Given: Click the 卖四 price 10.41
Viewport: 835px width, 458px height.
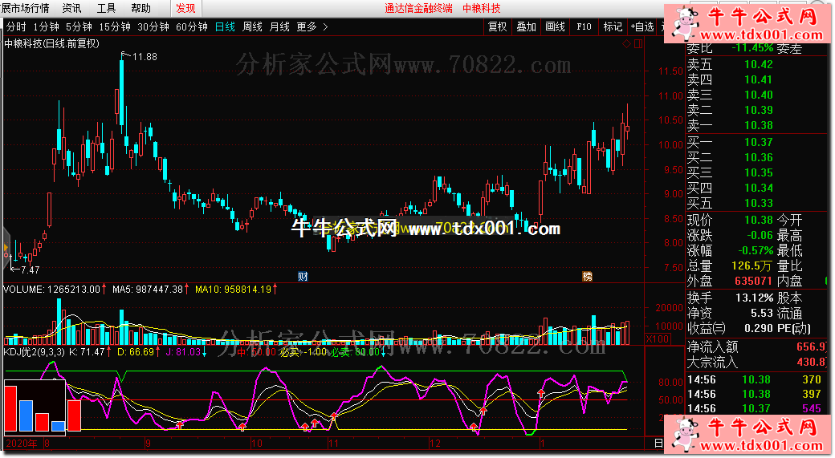Looking at the screenshot, I should [758, 79].
